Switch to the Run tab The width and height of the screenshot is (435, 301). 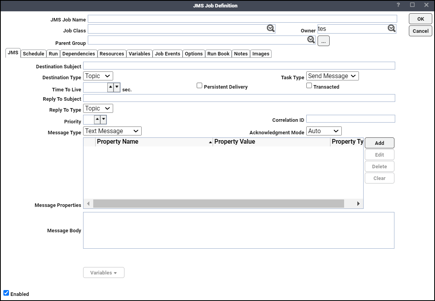pyautogui.click(x=53, y=53)
